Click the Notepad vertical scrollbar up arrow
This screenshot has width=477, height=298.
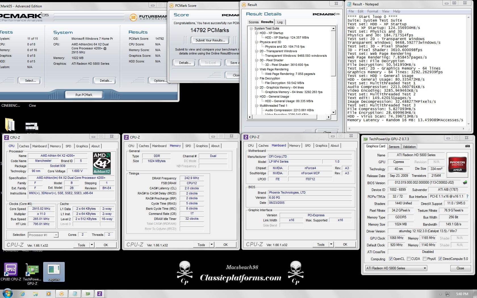pos(468,17)
